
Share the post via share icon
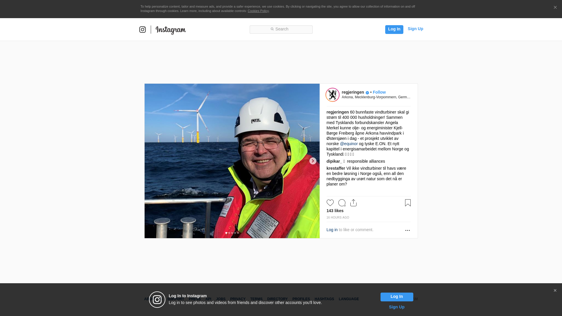click(354, 203)
